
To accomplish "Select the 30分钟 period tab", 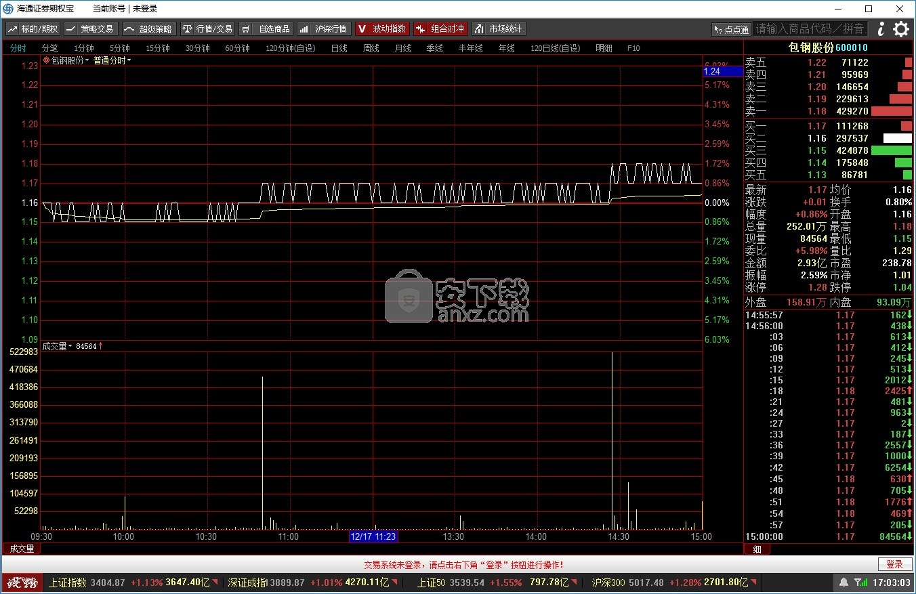I will [198, 48].
